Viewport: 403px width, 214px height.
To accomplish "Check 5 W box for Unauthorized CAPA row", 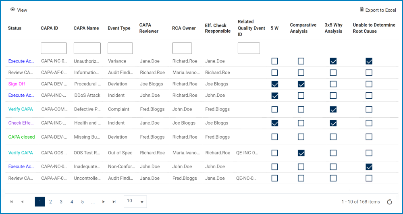I will (274, 61).
